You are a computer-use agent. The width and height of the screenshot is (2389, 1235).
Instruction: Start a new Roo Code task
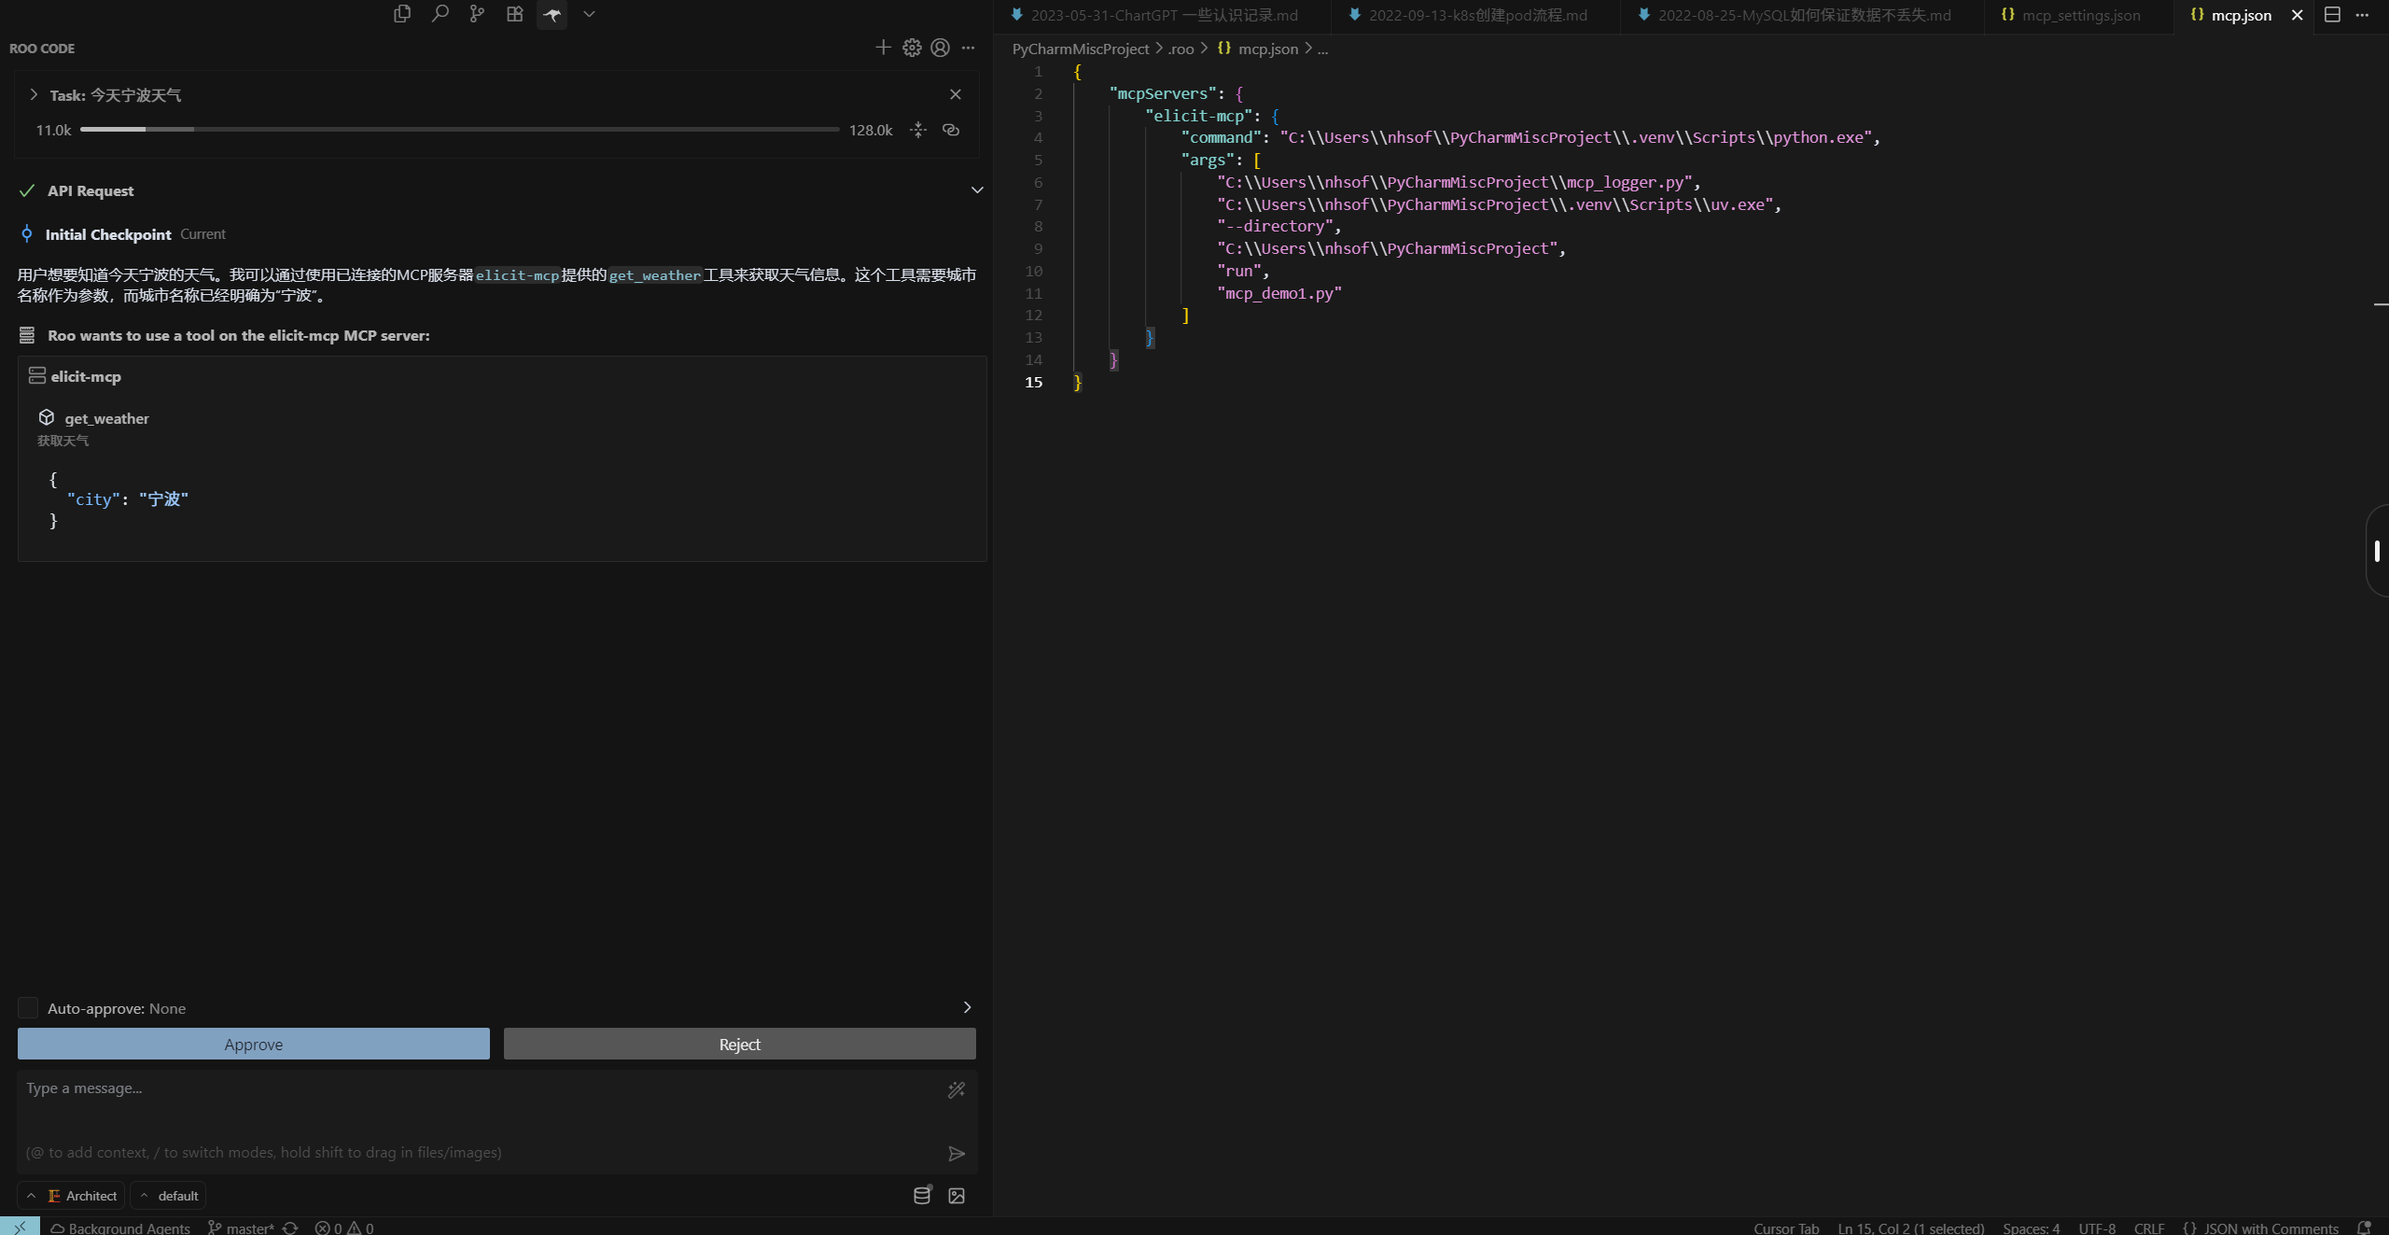tap(883, 48)
